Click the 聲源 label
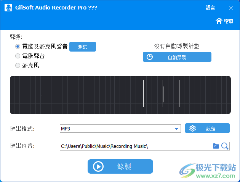240x182 pixels. tap(16, 37)
